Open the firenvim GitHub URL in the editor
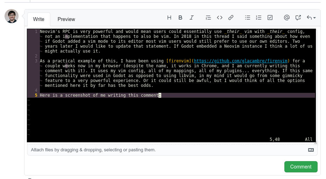 [241, 61]
